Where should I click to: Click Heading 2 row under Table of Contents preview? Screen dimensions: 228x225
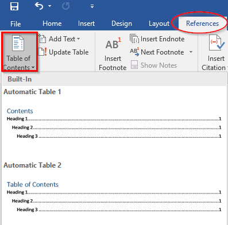tap(117, 201)
